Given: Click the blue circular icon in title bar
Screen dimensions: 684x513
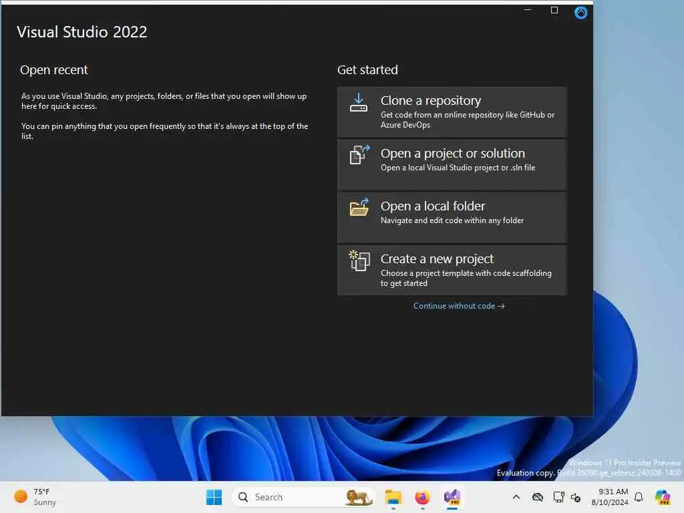Looking at the screenshot, I should (580, 12).
